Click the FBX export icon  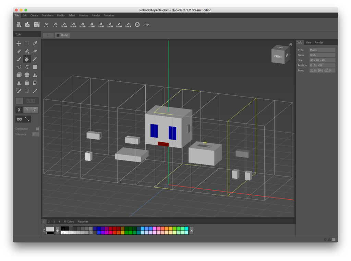point(64,25)
